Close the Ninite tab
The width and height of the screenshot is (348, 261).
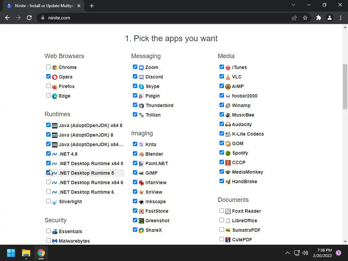click(x=79, y=6)
